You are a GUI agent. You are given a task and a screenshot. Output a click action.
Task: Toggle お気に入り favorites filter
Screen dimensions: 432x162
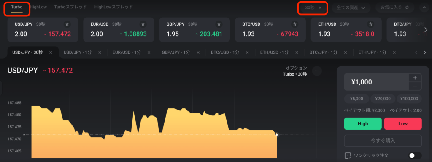(394, 8)
